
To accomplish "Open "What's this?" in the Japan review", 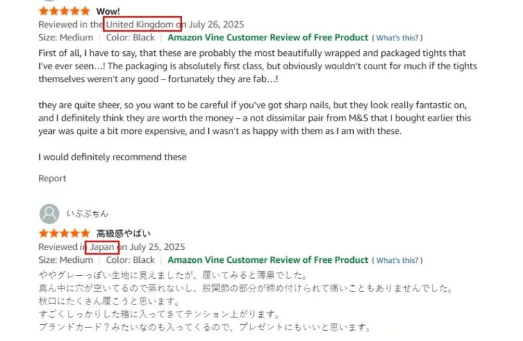I will tap(397, 260).
